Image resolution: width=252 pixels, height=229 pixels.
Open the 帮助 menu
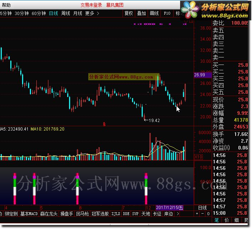(6, 5)
